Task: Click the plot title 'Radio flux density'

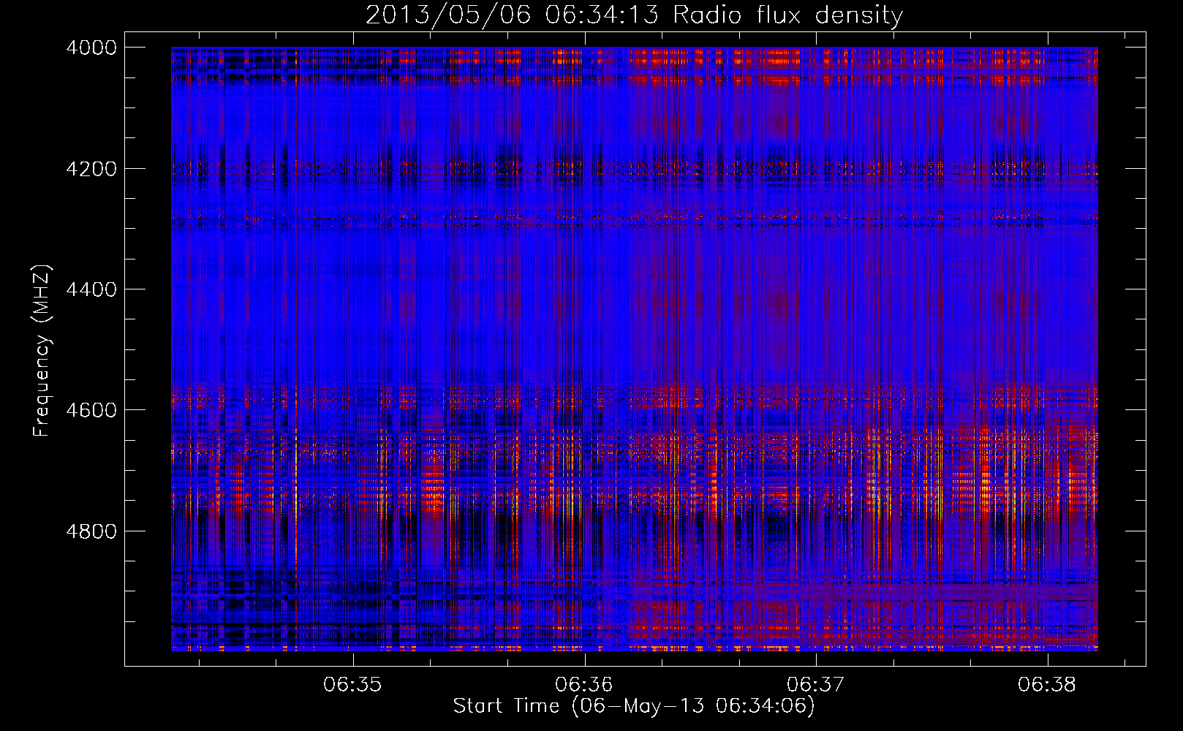Action: pos(787,15)
